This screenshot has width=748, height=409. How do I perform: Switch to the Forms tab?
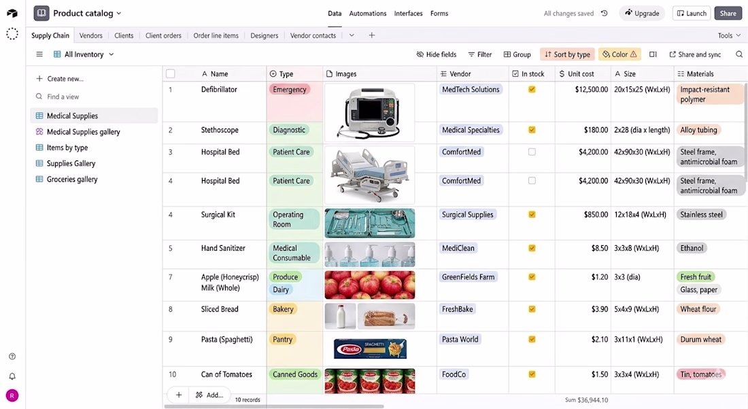pyautogui.click(x=439, y=14)
